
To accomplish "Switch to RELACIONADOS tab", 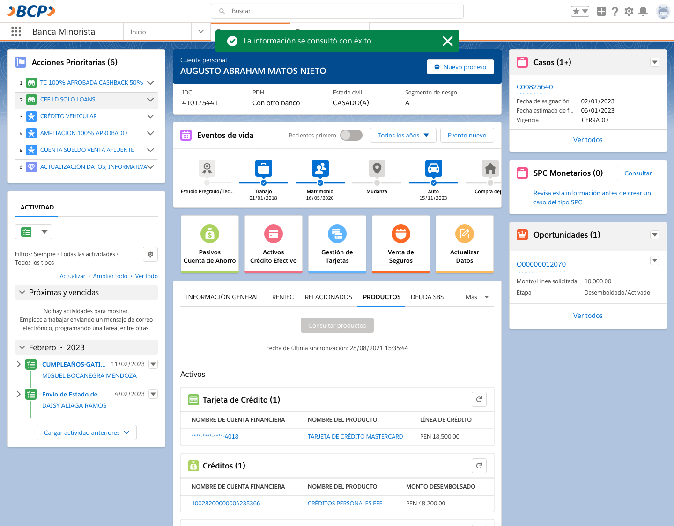I will point(328,297).
